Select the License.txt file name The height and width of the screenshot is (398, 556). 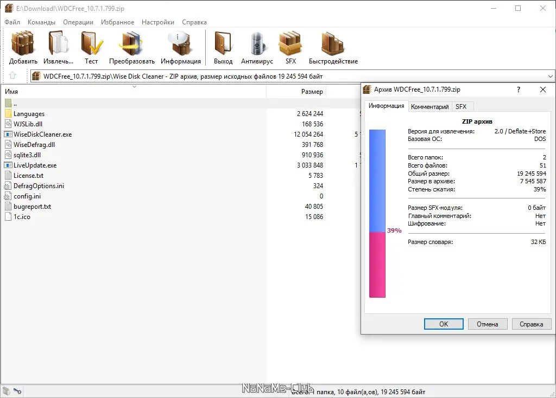[x=28, y=175]
